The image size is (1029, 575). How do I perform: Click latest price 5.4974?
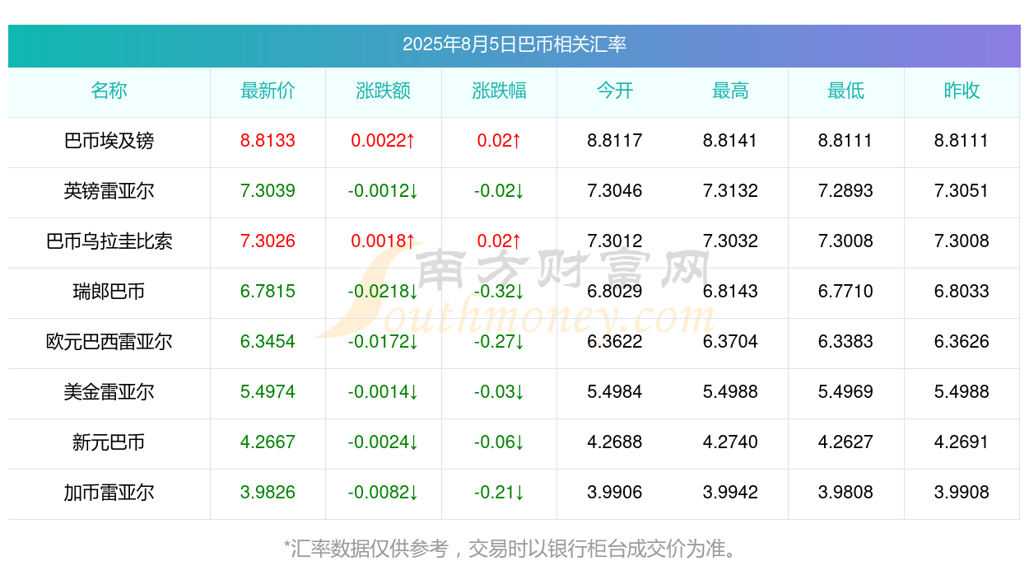pyautogui.click(x=268, y=392)
